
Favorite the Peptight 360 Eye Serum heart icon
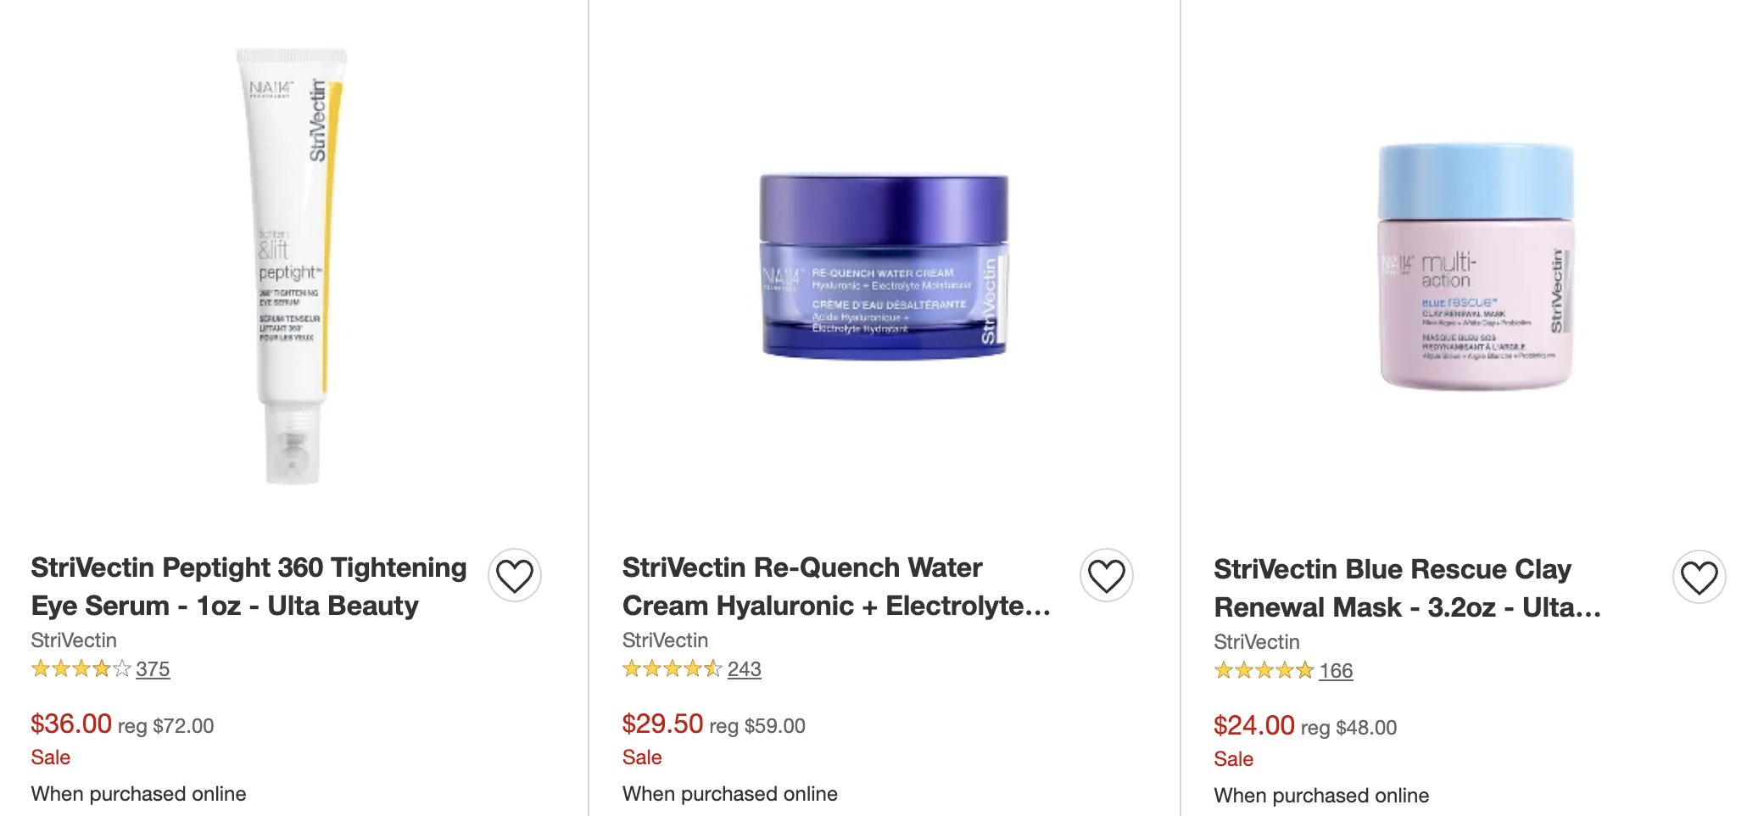coord(515,576)
